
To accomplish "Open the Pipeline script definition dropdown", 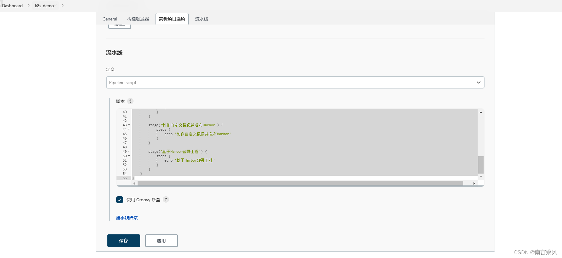I will tap(295, 83).
